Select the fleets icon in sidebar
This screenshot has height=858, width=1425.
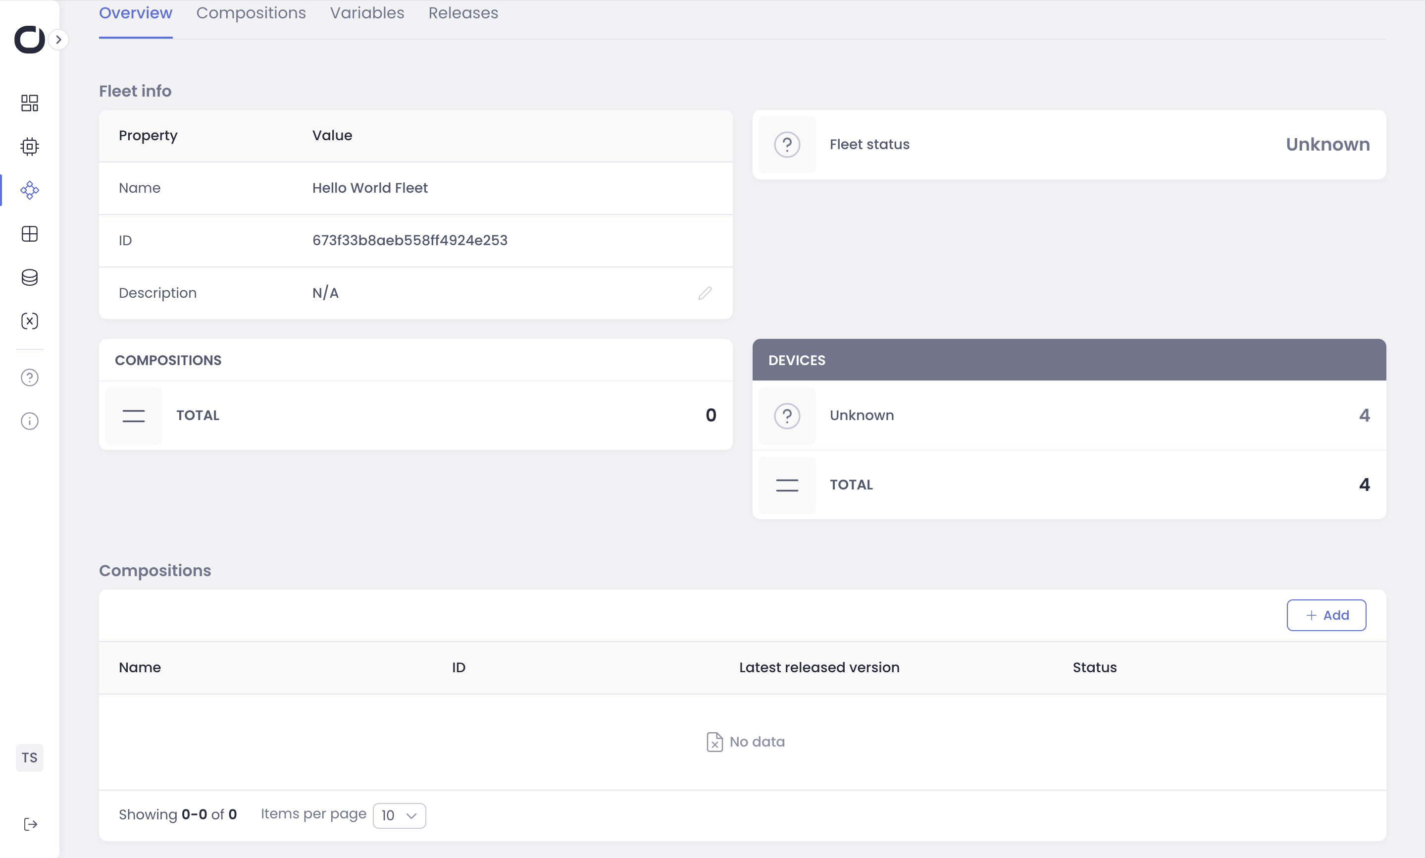point(30,190)
